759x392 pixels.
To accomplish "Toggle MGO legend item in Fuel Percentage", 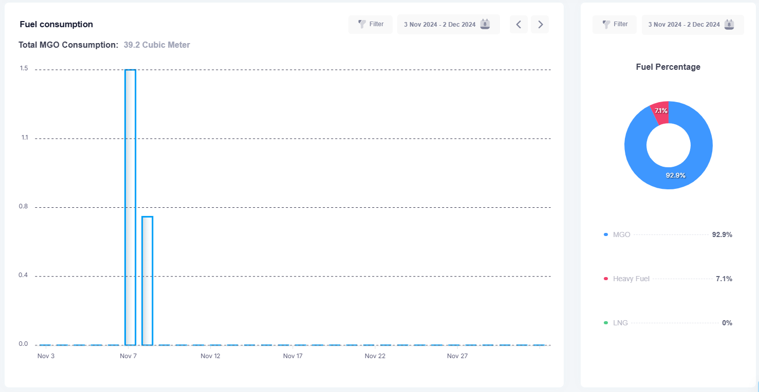I will [x=621, y=234].
